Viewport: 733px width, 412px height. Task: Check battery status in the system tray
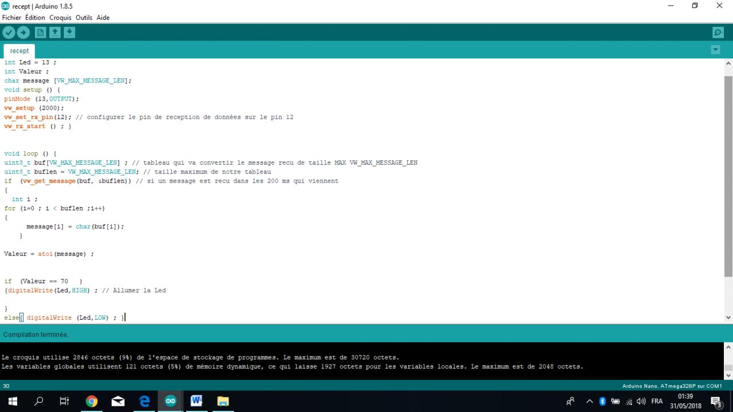pyautogui.click(x=616, y=401)
